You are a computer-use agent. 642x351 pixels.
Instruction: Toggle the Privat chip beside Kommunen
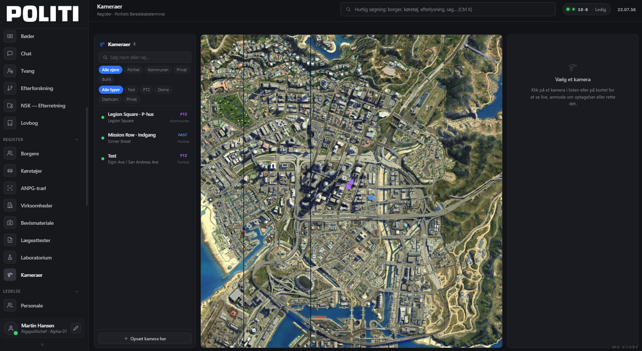(x=182, y=70)
